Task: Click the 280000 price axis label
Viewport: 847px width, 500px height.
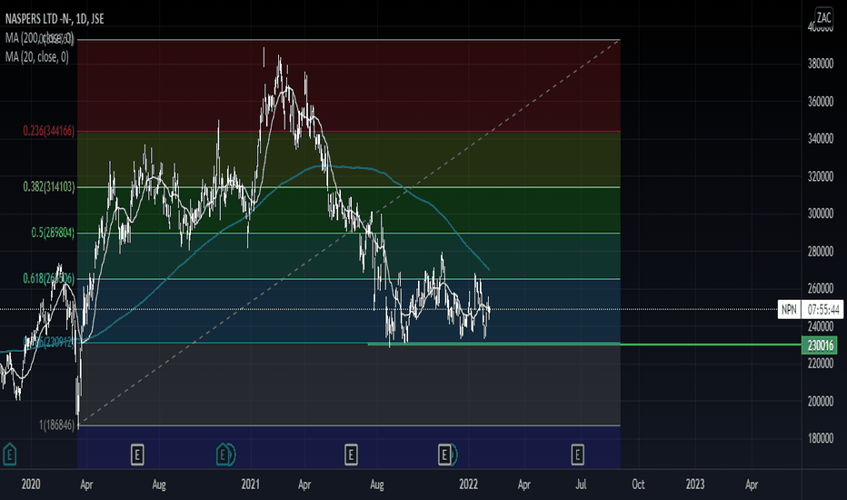Action: coord(820,251)
